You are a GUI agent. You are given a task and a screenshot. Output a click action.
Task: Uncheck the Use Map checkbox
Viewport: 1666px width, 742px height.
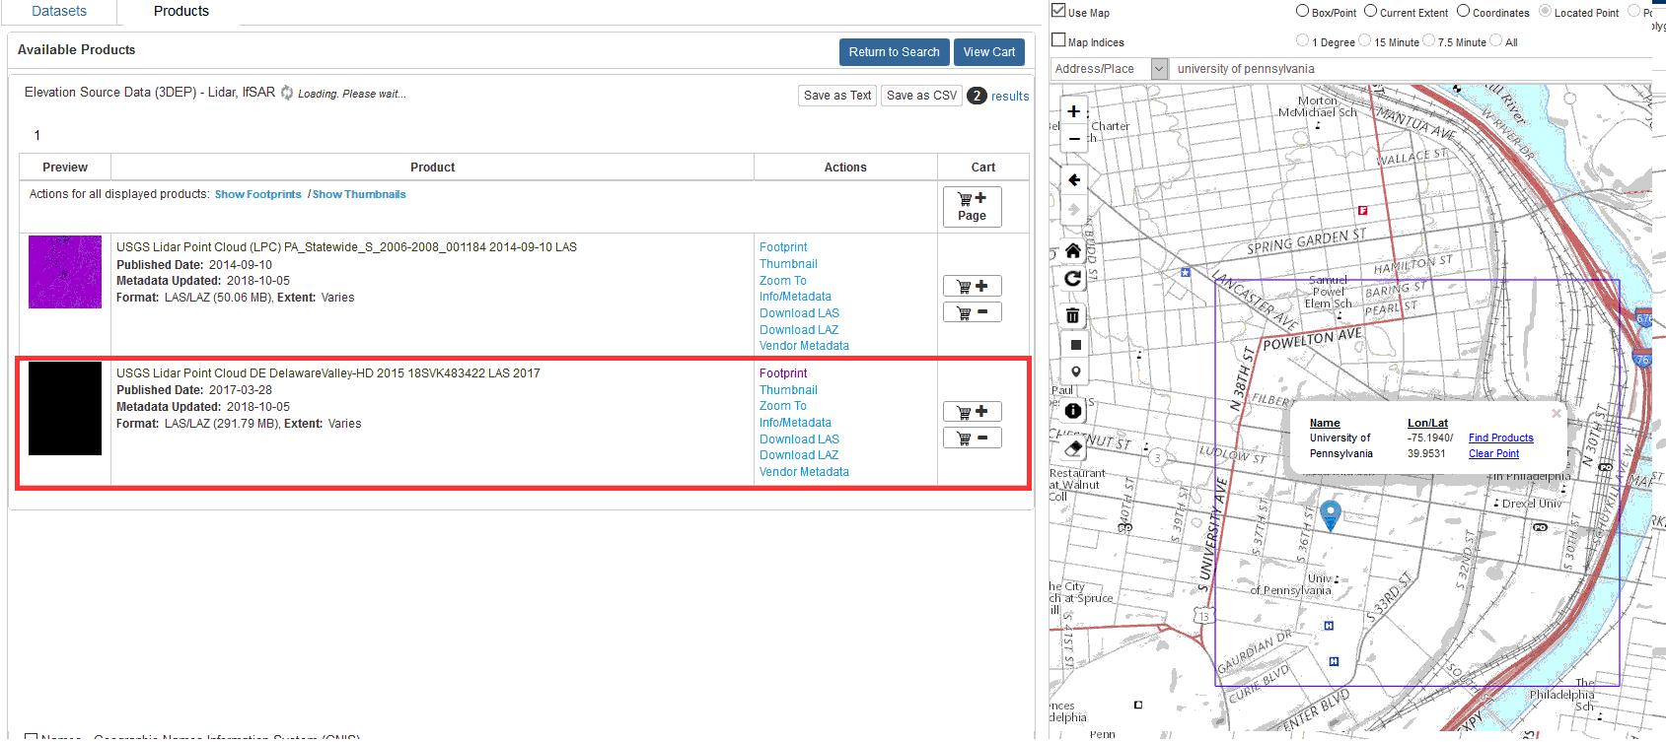[x=1059, y=11]
